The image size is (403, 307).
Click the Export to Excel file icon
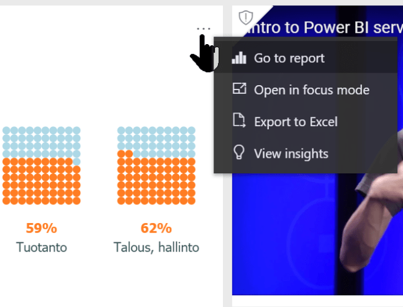[239, 121]
